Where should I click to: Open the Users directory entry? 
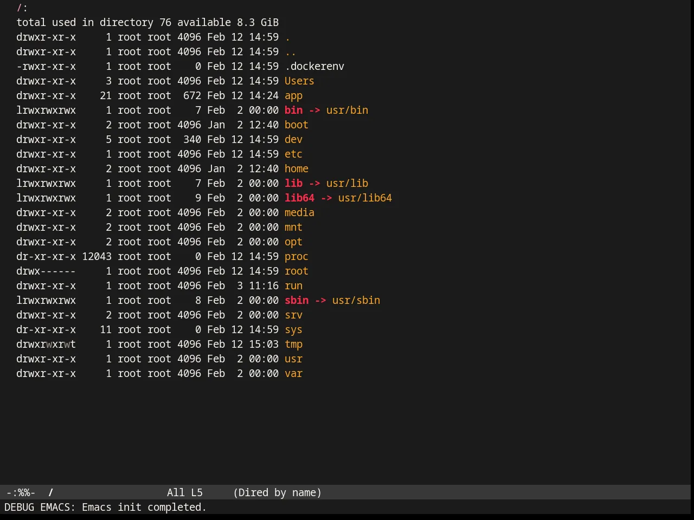click(299, 81)
